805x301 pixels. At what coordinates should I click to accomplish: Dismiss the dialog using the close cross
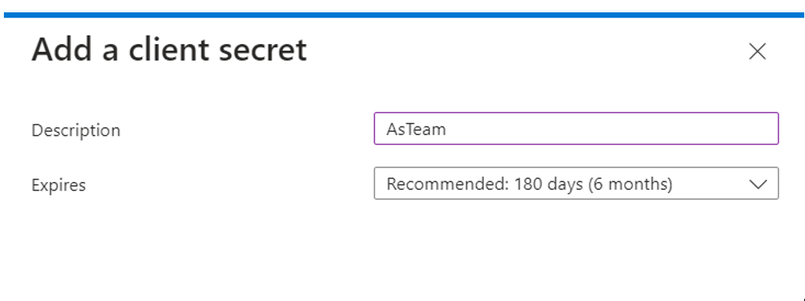[757, 51]
